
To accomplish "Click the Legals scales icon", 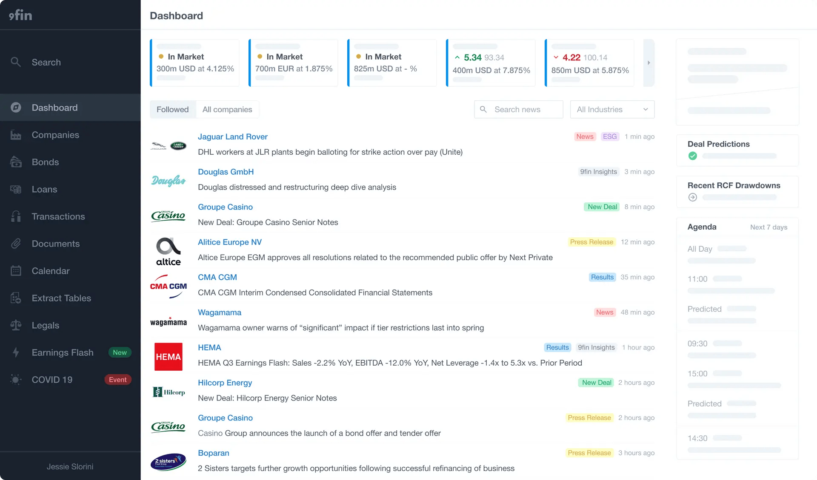I will (x=16, y=325).
